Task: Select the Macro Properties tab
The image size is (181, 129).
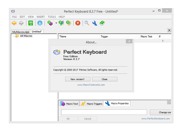Action: (117, 103)
